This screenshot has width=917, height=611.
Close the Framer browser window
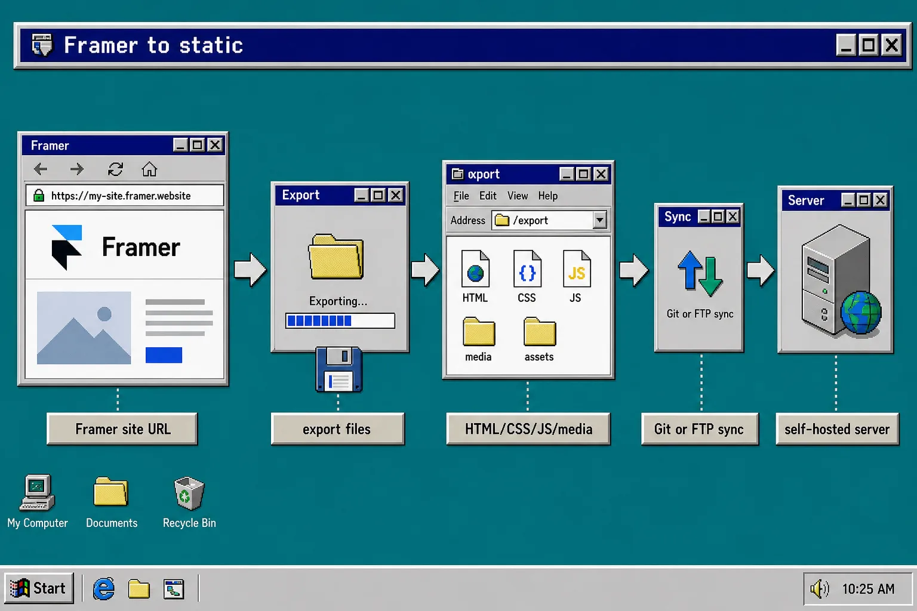click(215, 145)
